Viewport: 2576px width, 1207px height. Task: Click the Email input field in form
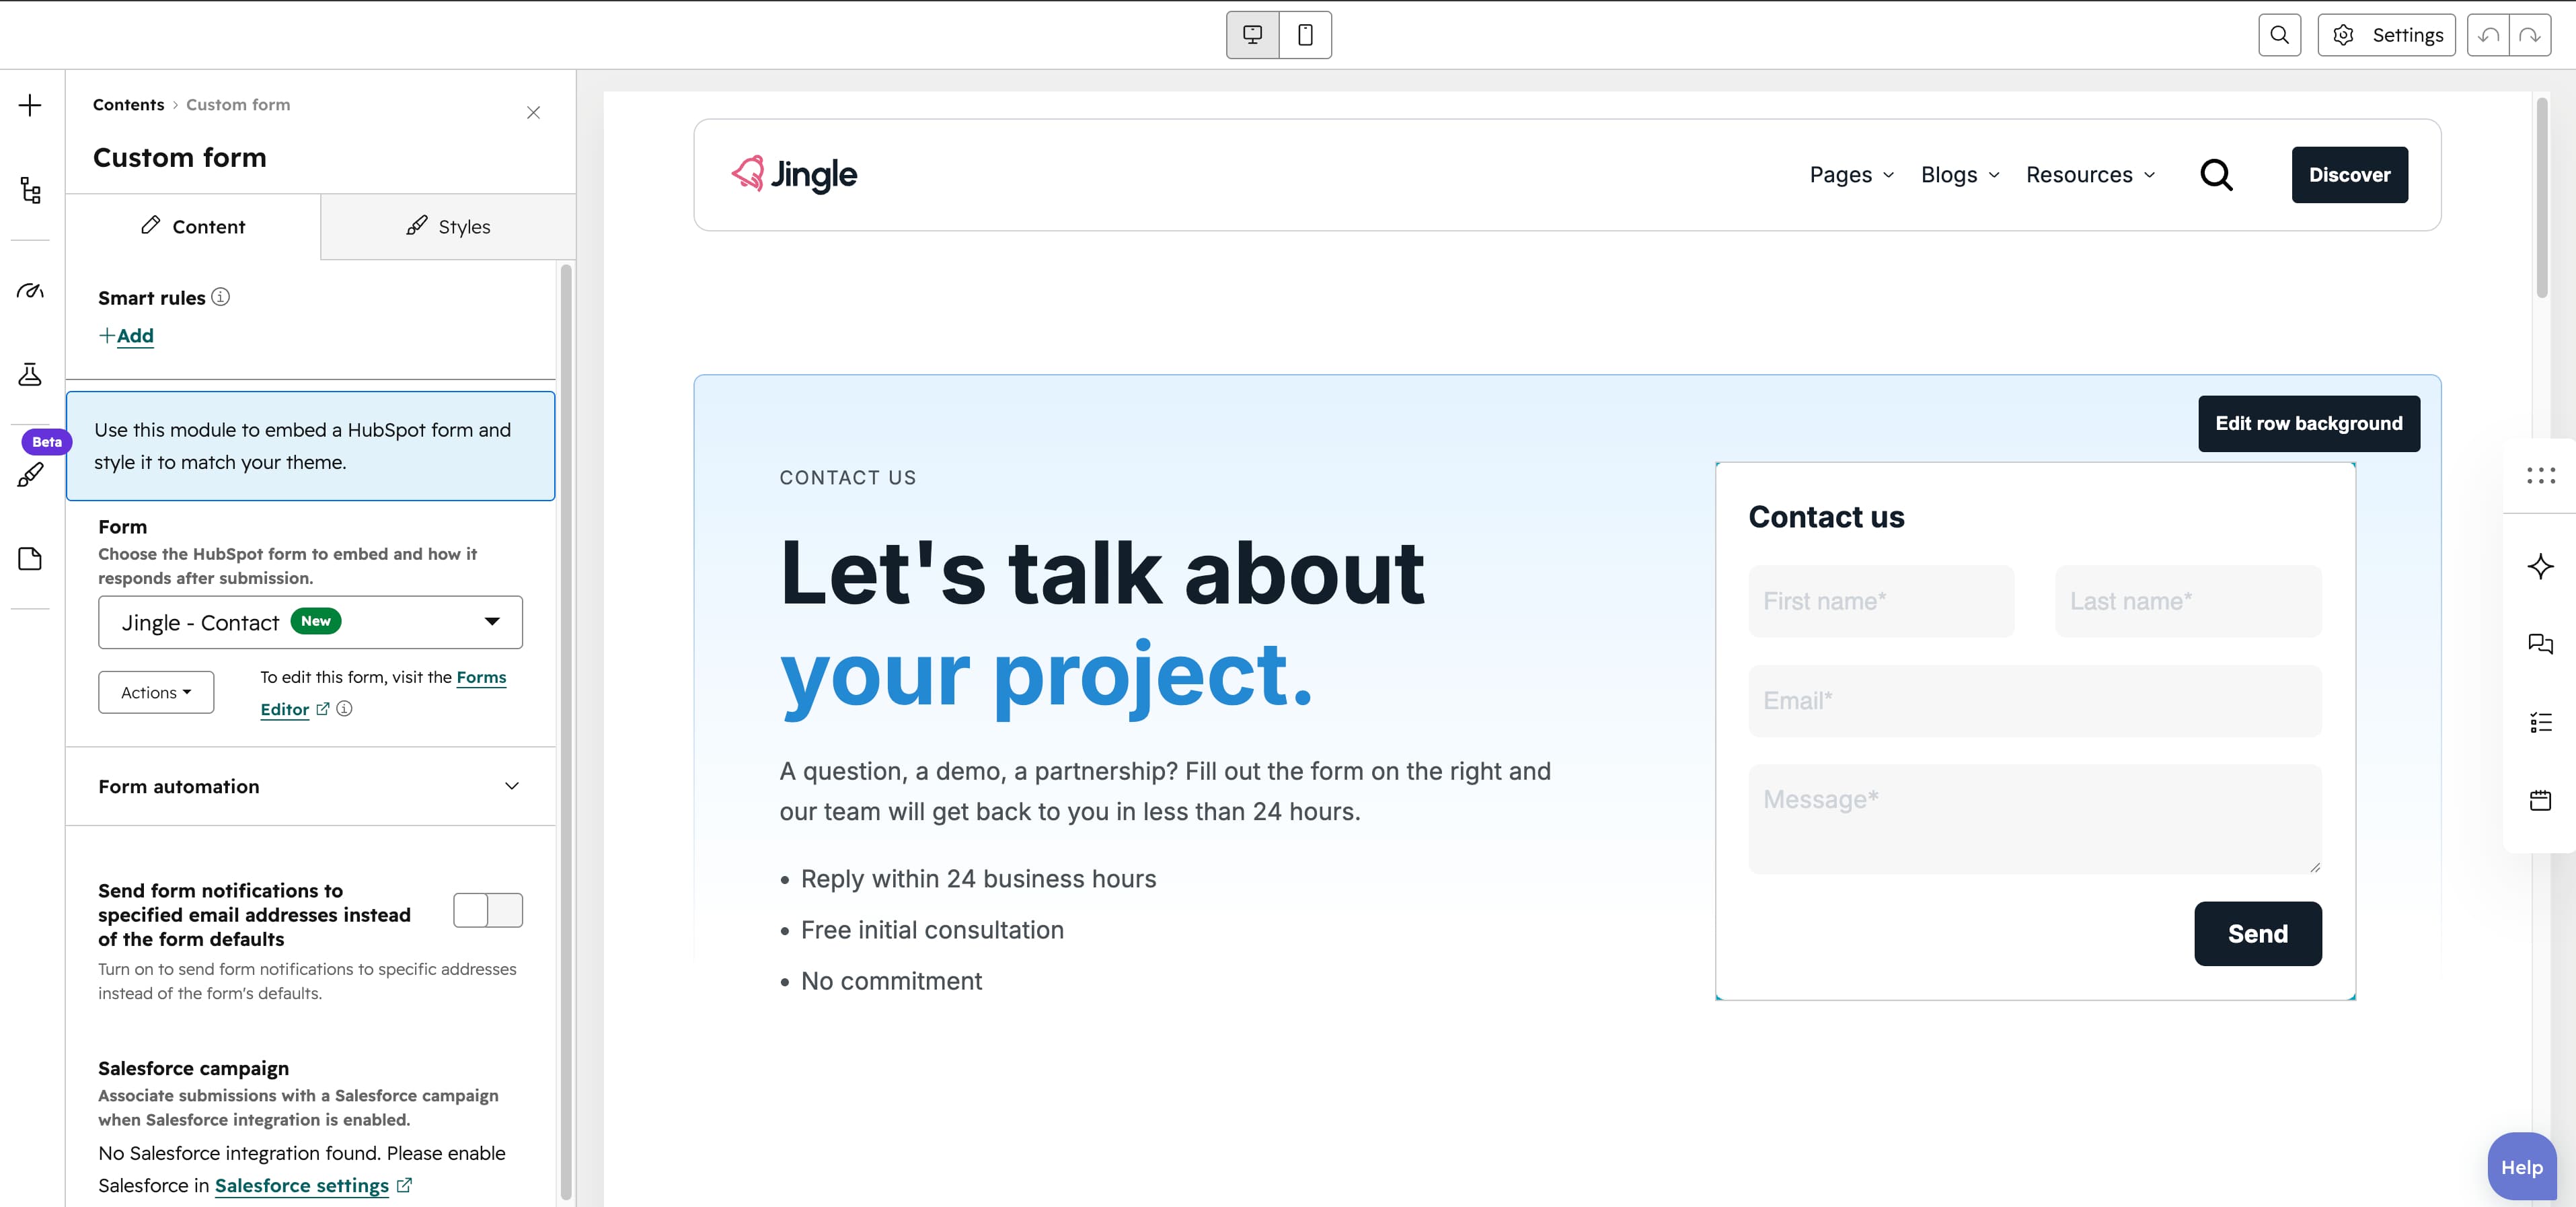(2034, 701)
